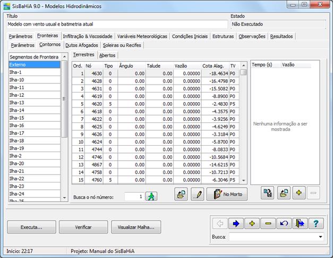Open the Observações tab
Image resolution: width=333 pixels, height=258 pixels.
[252, 36]
